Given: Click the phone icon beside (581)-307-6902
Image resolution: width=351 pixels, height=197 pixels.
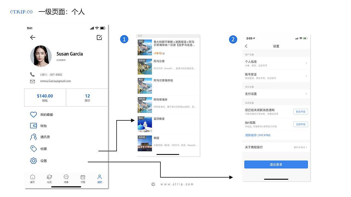Looking at the screenshot, I should 33,74.
